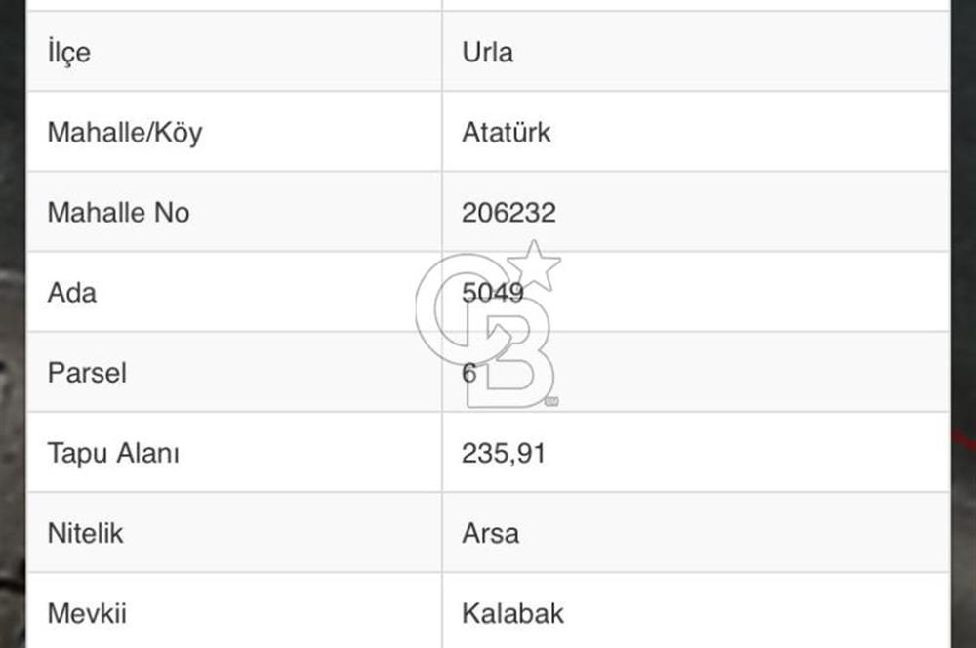Viewport: 976px width, 648px height.
Task: Select the Mahalle/Köy label
Action: (124, 132)
